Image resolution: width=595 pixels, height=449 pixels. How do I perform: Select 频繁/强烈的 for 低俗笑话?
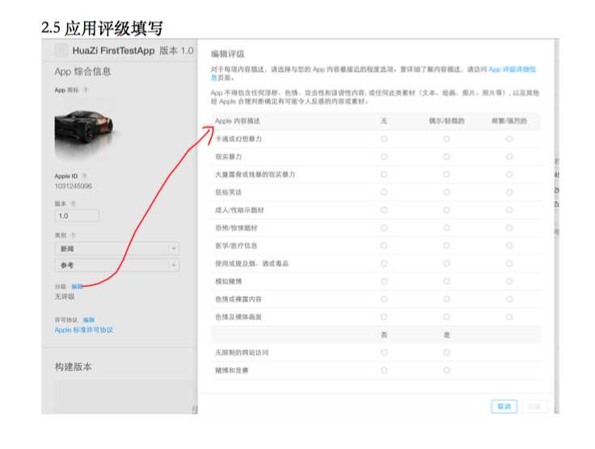509,192
